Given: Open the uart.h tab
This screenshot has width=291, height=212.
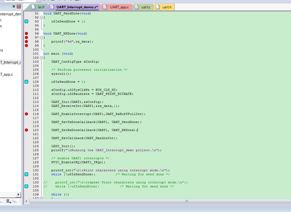Looking at the screenshot, I should click(x=164, y=7).
